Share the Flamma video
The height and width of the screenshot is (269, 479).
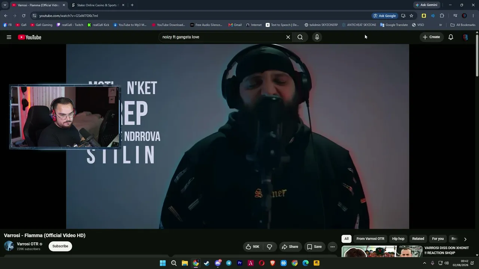pyautogui.click(x=290, y=247)
